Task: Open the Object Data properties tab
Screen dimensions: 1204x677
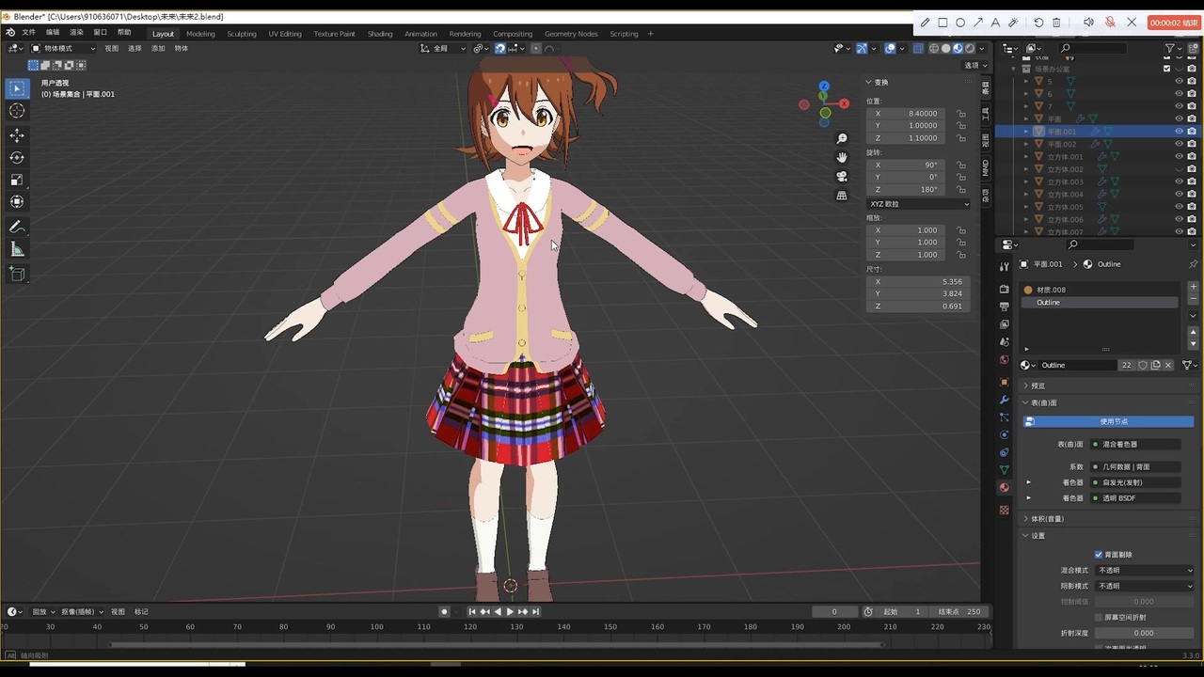Action: tap(1005, 469)
